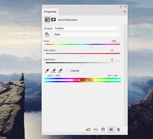The width and height of the screenshot is (153, 139).
Task: View previous state of the adjustment
Action: click(96, 130)
